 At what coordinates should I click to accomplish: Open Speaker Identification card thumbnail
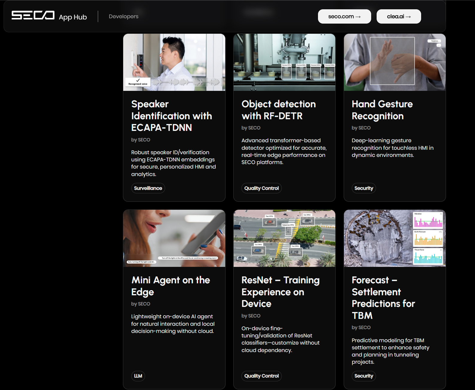coord(174,62)
